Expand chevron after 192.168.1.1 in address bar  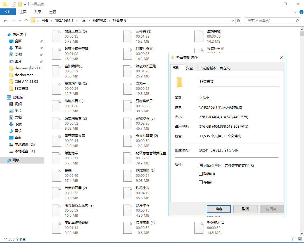(77, 20)
